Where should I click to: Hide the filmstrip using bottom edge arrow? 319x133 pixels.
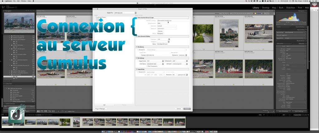pos(155,130)
